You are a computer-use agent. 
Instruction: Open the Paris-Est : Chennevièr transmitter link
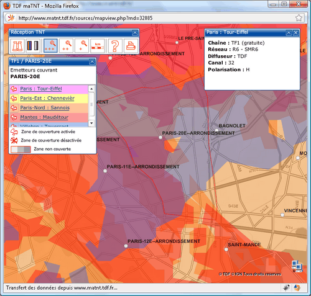(x=47, y=98)
